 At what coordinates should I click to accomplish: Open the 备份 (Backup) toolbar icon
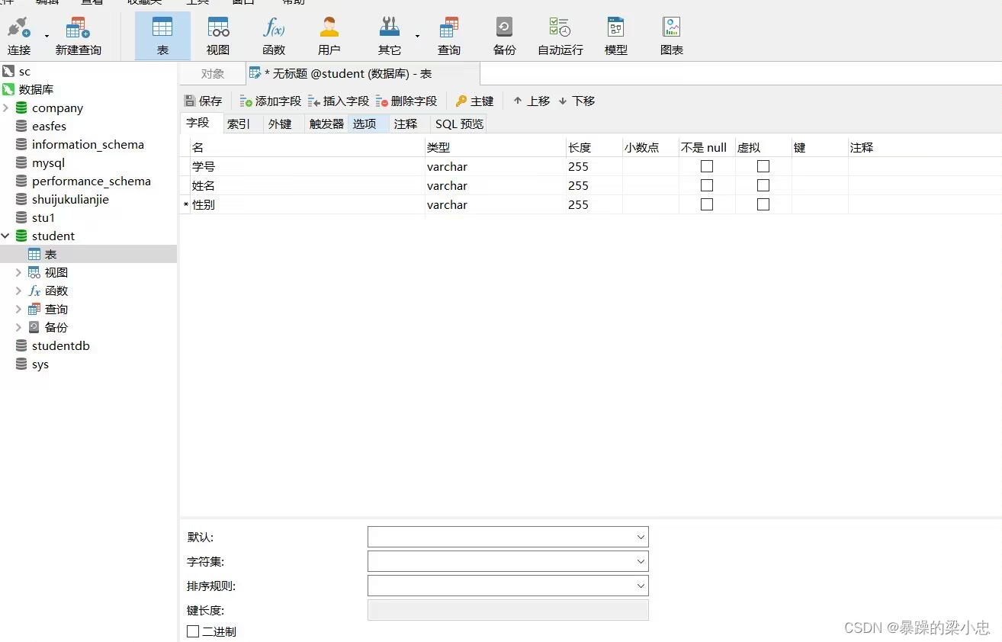click(503, 34)
